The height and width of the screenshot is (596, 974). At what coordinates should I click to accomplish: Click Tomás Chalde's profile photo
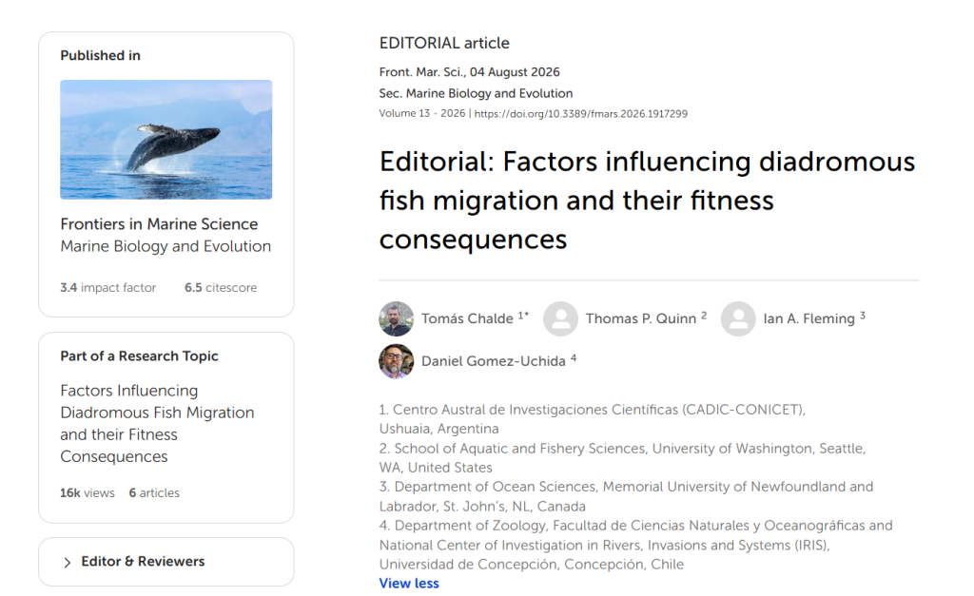point(397,319)
